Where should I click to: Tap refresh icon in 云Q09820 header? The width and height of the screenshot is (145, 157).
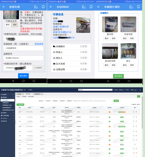coord(91,7)
